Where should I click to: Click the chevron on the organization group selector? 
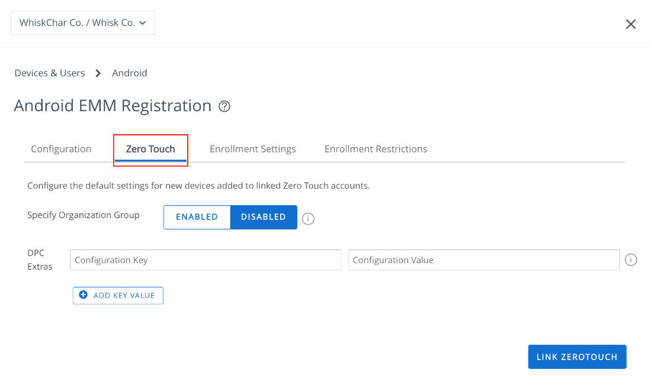coord(142,22)
